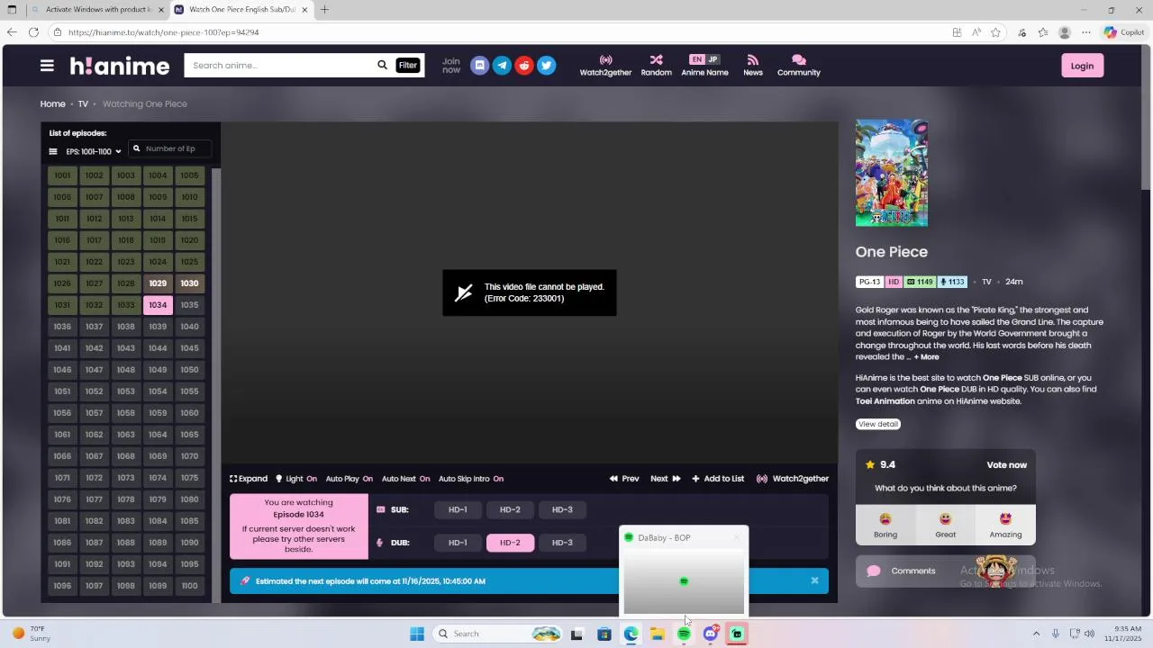Viewport: 1153px width, 648px height.
Task: Add to List for this anime
Action: point(718,479)
